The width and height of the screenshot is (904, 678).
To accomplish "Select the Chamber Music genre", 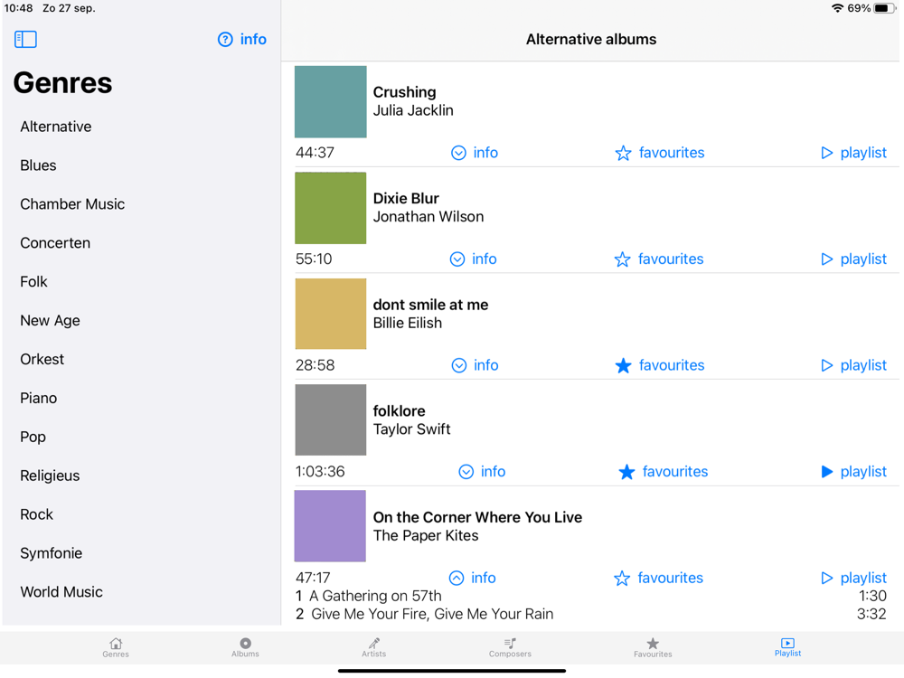I will pyautogui.click(x=72, y=204).
